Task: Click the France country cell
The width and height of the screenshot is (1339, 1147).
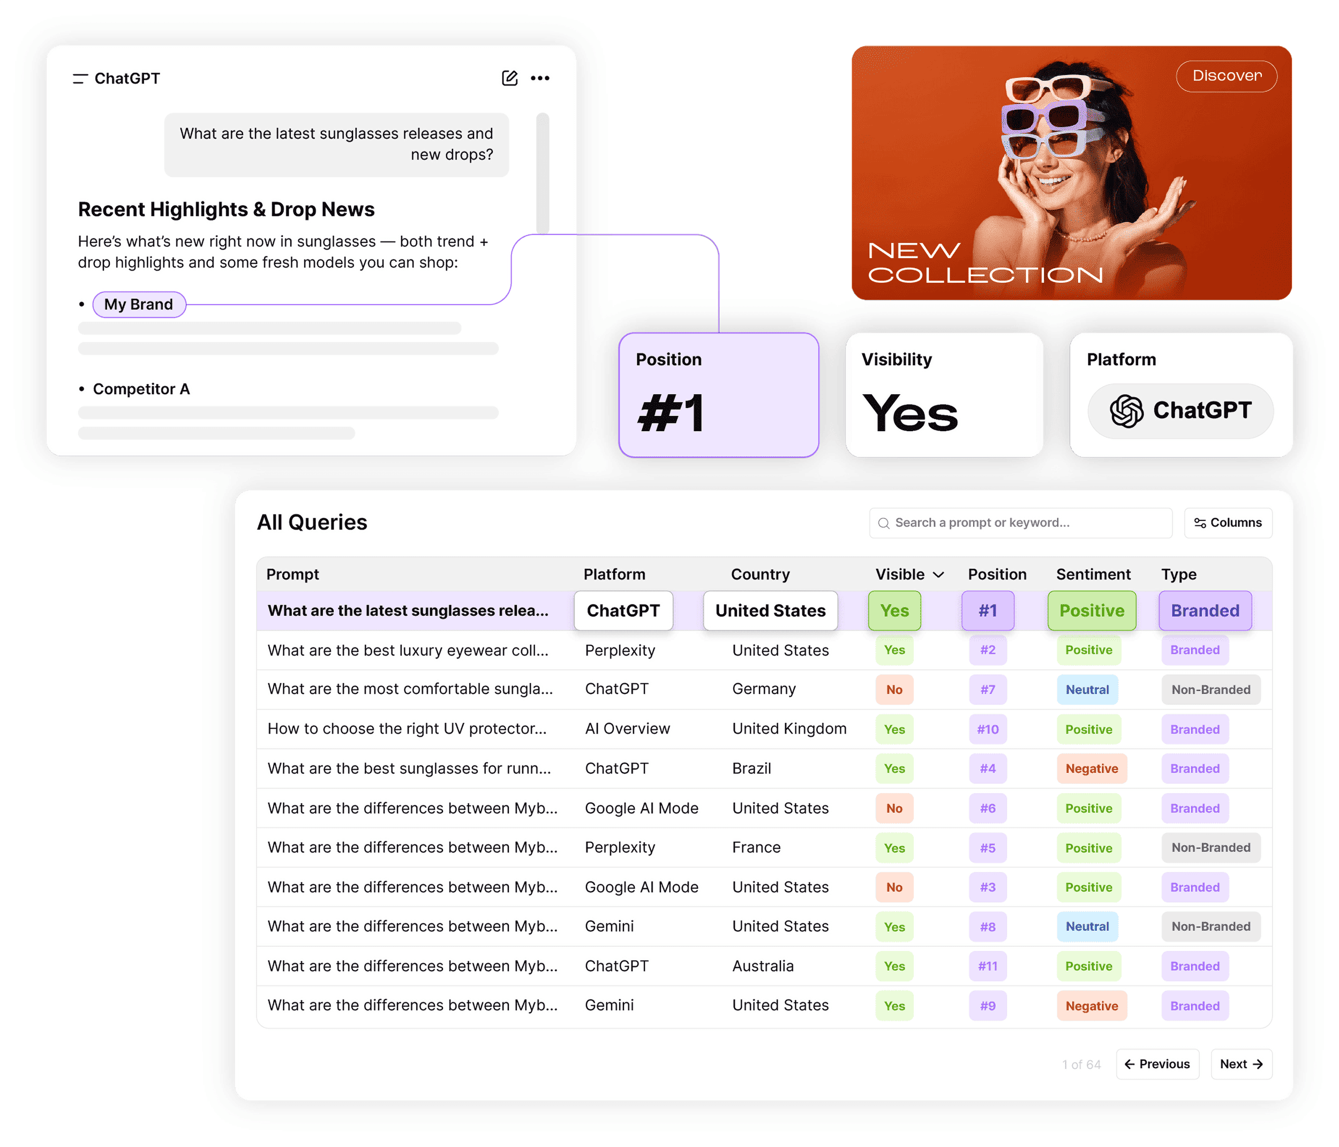Action: (755, 847)
